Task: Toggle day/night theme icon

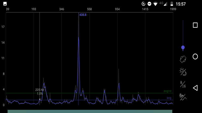Action: coord(183,72)
